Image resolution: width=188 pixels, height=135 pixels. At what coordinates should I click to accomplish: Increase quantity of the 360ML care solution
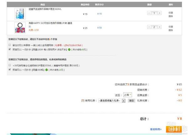160,13
